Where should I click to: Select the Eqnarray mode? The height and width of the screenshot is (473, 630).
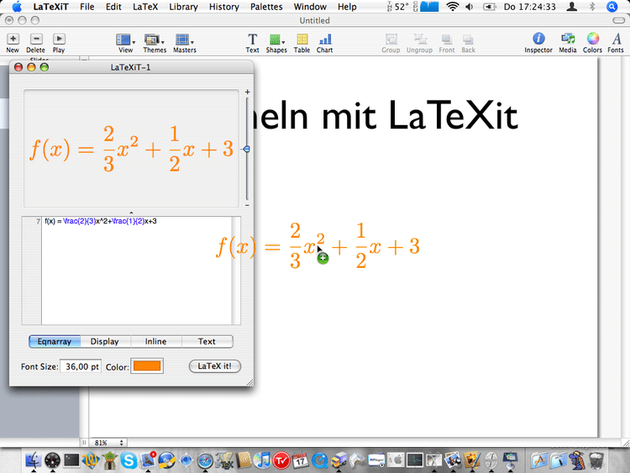coord(55,342)
